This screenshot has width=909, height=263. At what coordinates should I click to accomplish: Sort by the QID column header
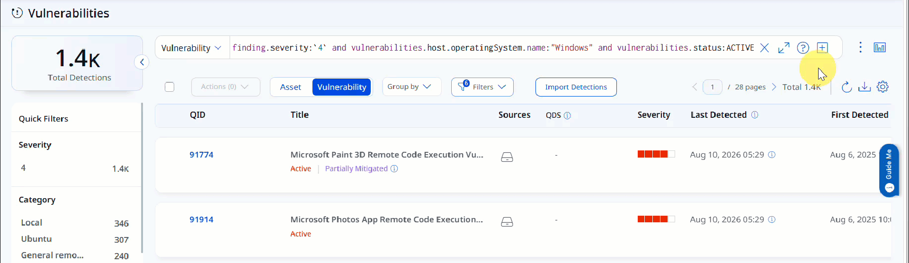click(x=197, y=115)
